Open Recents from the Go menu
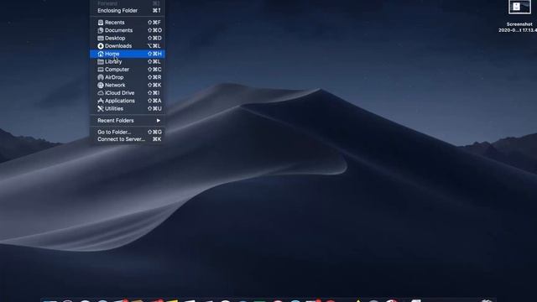537x302 pixels. coord(128,23)
